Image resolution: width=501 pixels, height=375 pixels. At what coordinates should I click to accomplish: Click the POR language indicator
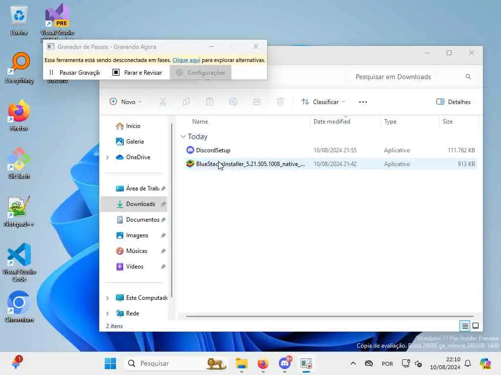coord(387,363)
